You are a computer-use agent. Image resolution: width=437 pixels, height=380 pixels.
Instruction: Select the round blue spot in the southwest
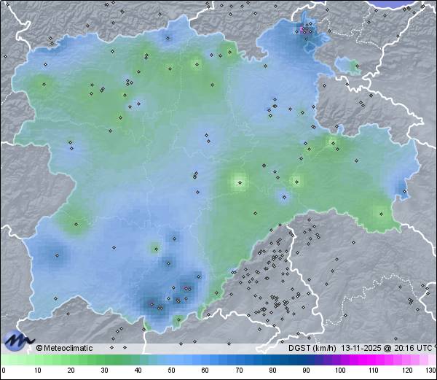click(57, 255)
